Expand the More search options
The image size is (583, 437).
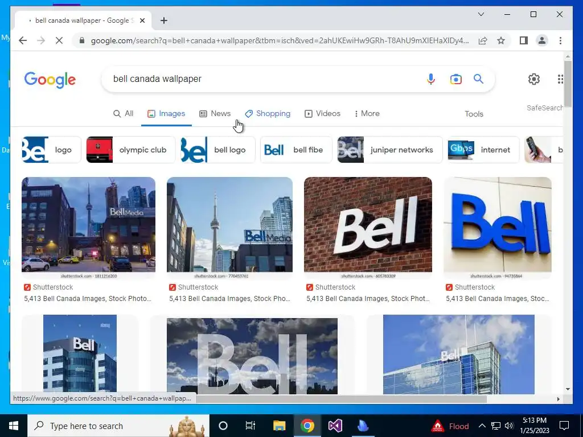[367, 113]
